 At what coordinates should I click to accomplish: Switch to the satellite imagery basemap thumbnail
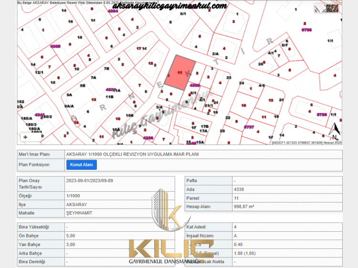click(x=333, y=8)
